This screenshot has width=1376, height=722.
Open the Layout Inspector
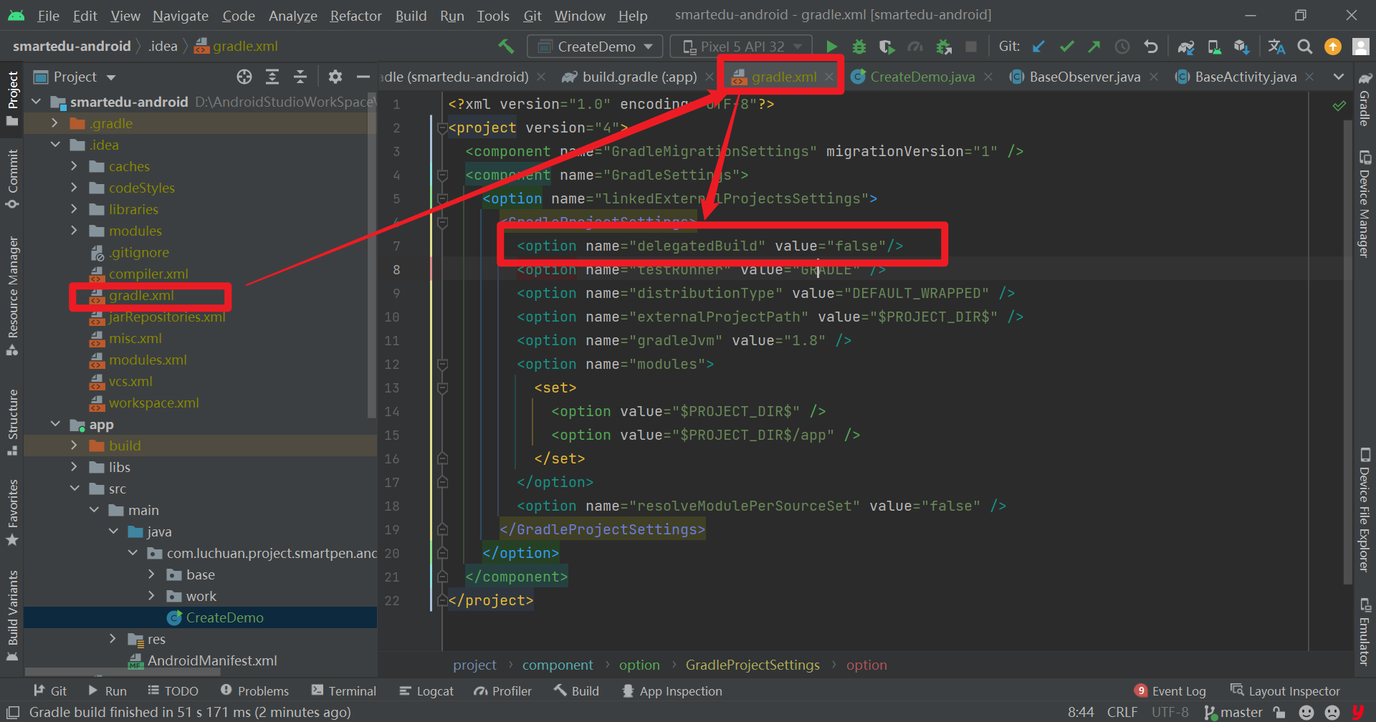[1285, 691]
